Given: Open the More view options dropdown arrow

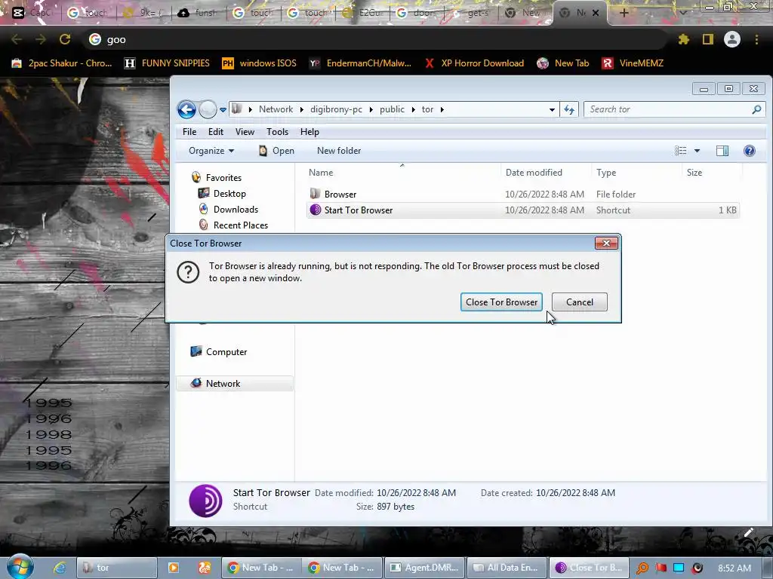Looking at the screenshot, I should pyautogui.click(x=697, y=151).
